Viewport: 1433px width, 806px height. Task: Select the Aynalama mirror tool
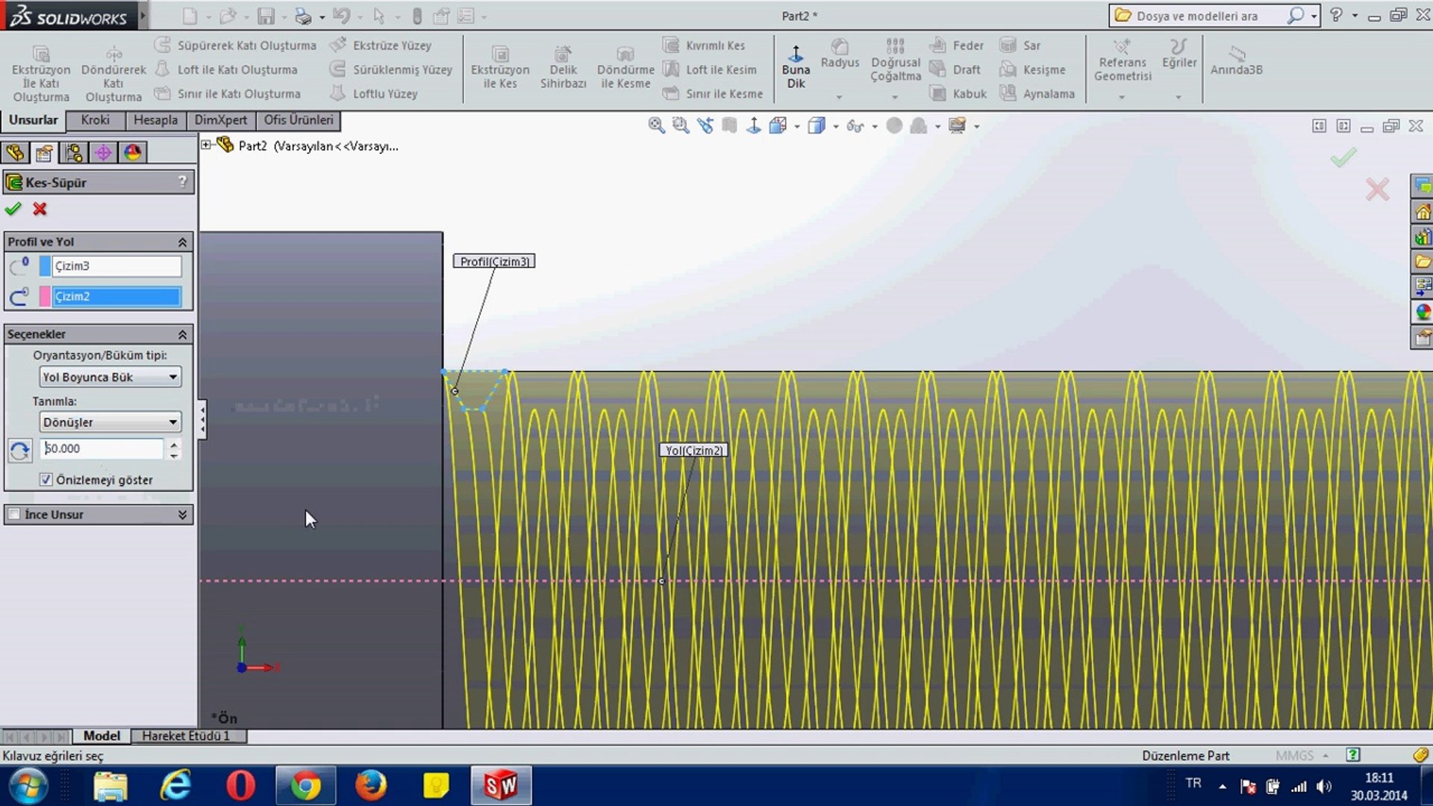point(1037,93)
